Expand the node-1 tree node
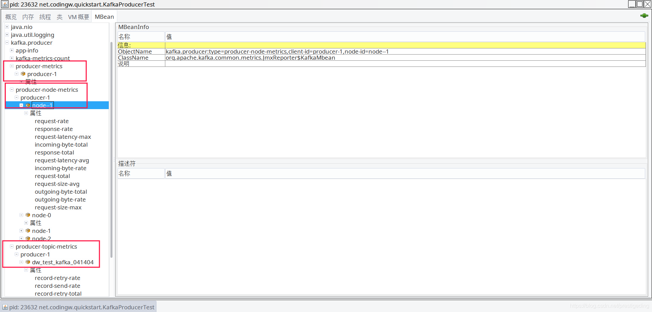Image resolution: width=652 pixels, height=312 pixels. click(21, 231)
